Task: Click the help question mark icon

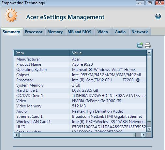Action: (158, 17)
